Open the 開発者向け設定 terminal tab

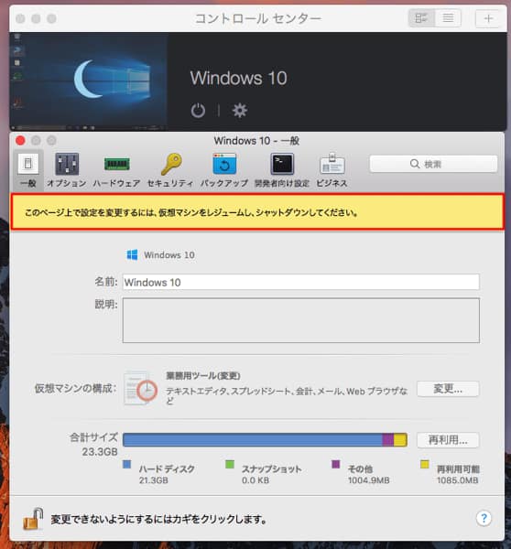coord(282,170)
